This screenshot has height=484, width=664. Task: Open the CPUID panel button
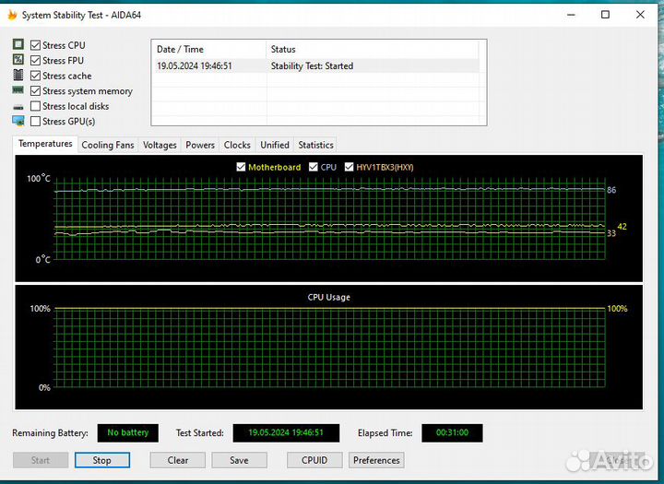[314, 460]
